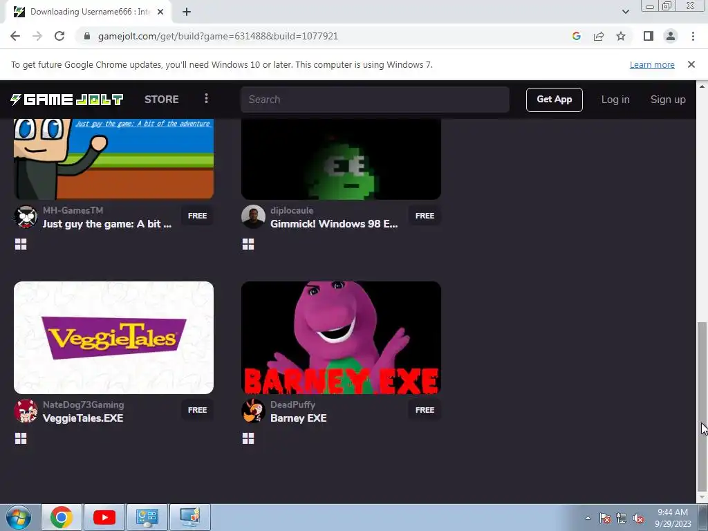The height and width of the screenshot is (531, 708).
Task: Select the Downloading Username666 tab
Action: [x=88, y=12]
